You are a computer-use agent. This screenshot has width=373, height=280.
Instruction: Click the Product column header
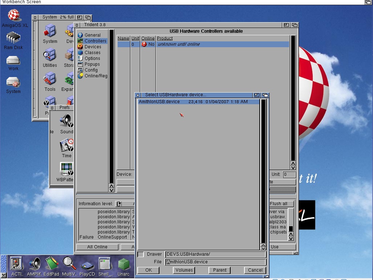165,38
